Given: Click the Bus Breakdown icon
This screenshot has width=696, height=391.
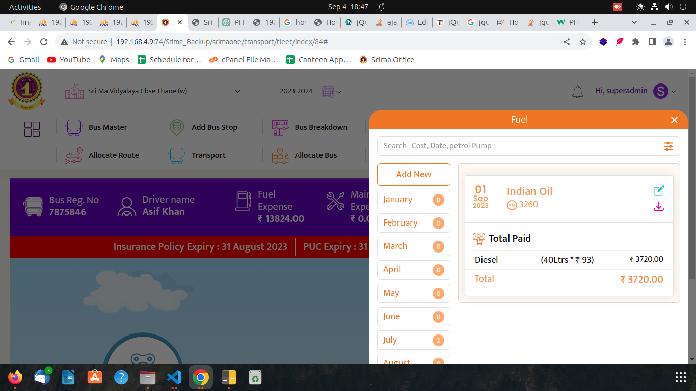Looking at the screenshot, I should tap(280, 127).
